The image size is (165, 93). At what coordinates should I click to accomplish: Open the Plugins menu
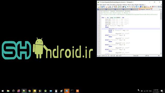point(137,5)
